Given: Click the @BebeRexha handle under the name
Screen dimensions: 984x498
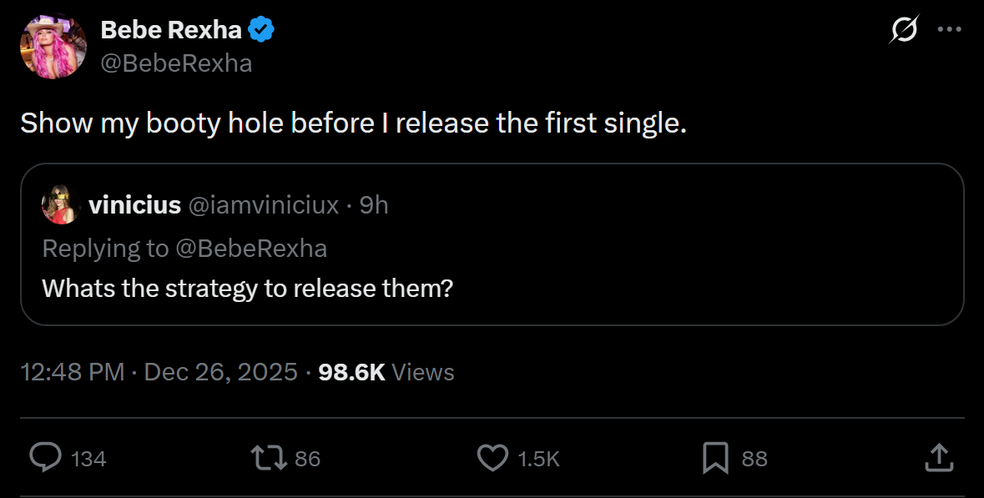Looking at the screenshot, I should point(176,63).
